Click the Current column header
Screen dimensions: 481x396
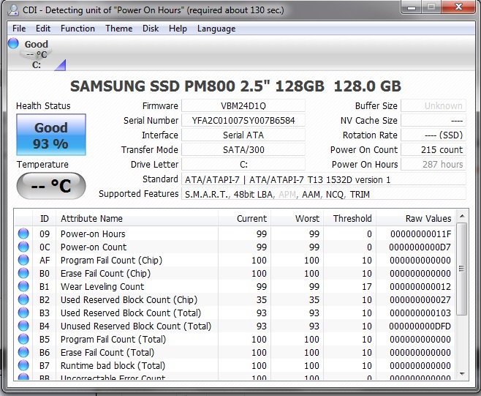244,218
